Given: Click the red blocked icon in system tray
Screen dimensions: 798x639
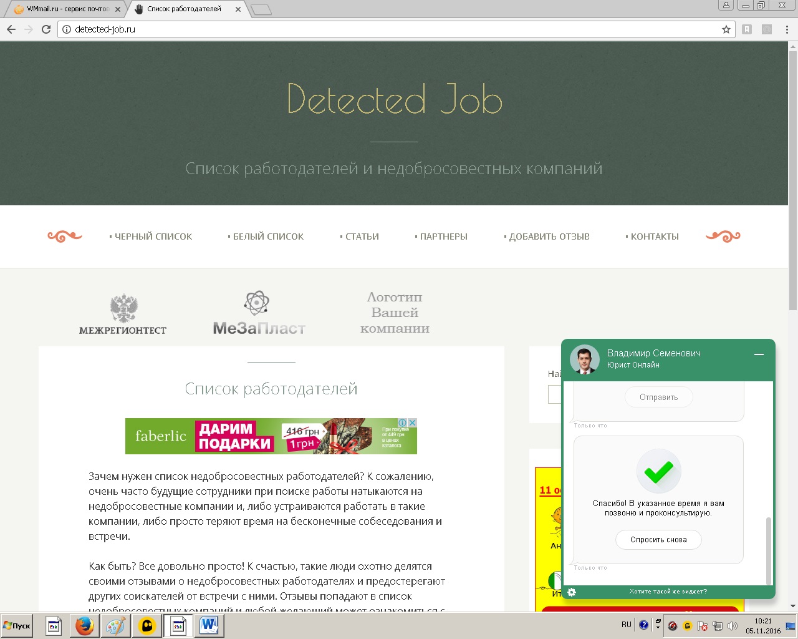Looking at the screenshot, I should (673, 626).
